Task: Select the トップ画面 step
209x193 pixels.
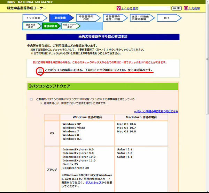Action: click(x=35, y=18)
